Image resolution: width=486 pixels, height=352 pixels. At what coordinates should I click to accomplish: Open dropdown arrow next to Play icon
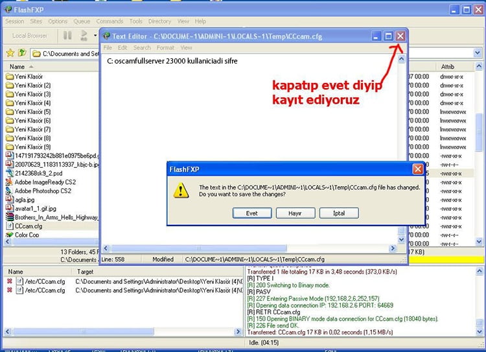(95, 35)
